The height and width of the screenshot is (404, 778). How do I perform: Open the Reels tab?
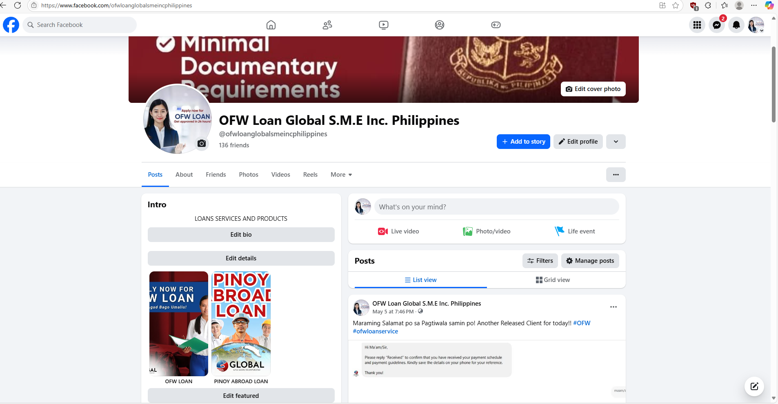point(310,175)
